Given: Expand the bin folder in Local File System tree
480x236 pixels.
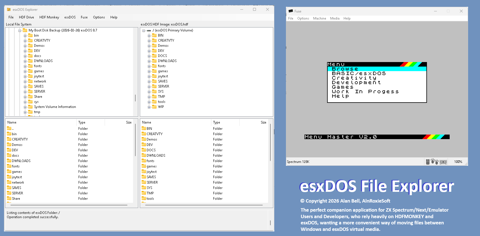Looking at the screenshot, I should 25,35.
